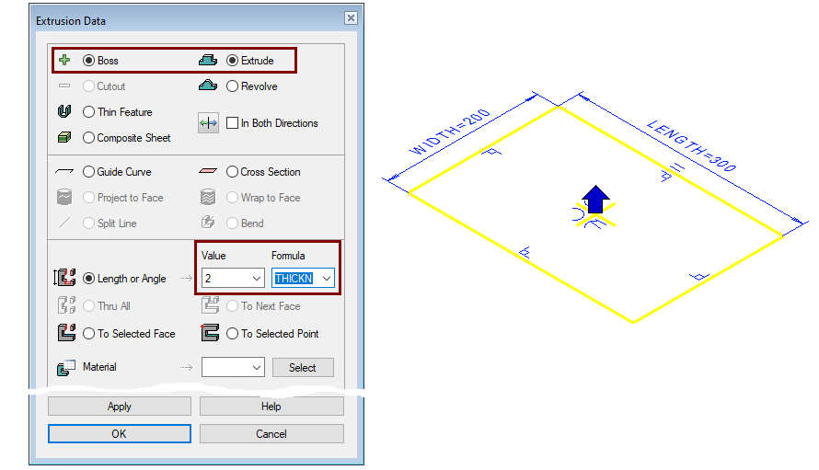Screen dimensions: 819x470
Task: Click the In Both Directions arrows icon
Action: [x=208, y=123]
